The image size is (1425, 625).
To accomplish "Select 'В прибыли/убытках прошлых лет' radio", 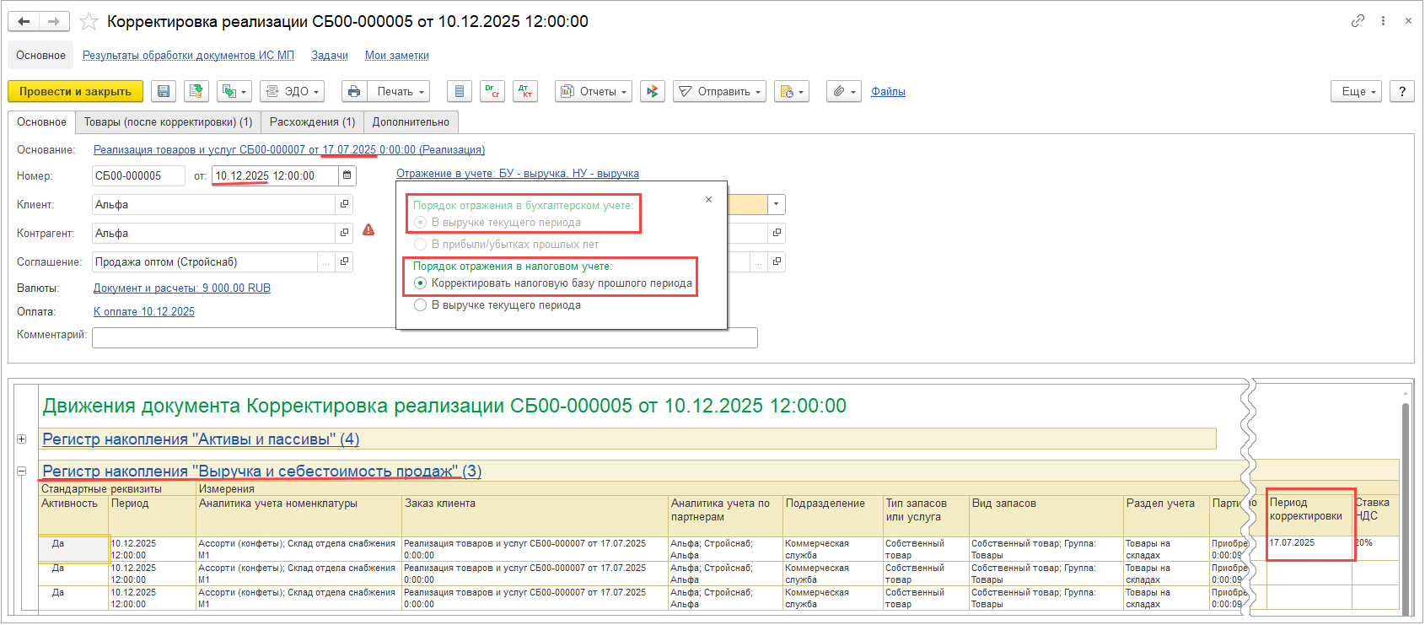I will 421,245.
